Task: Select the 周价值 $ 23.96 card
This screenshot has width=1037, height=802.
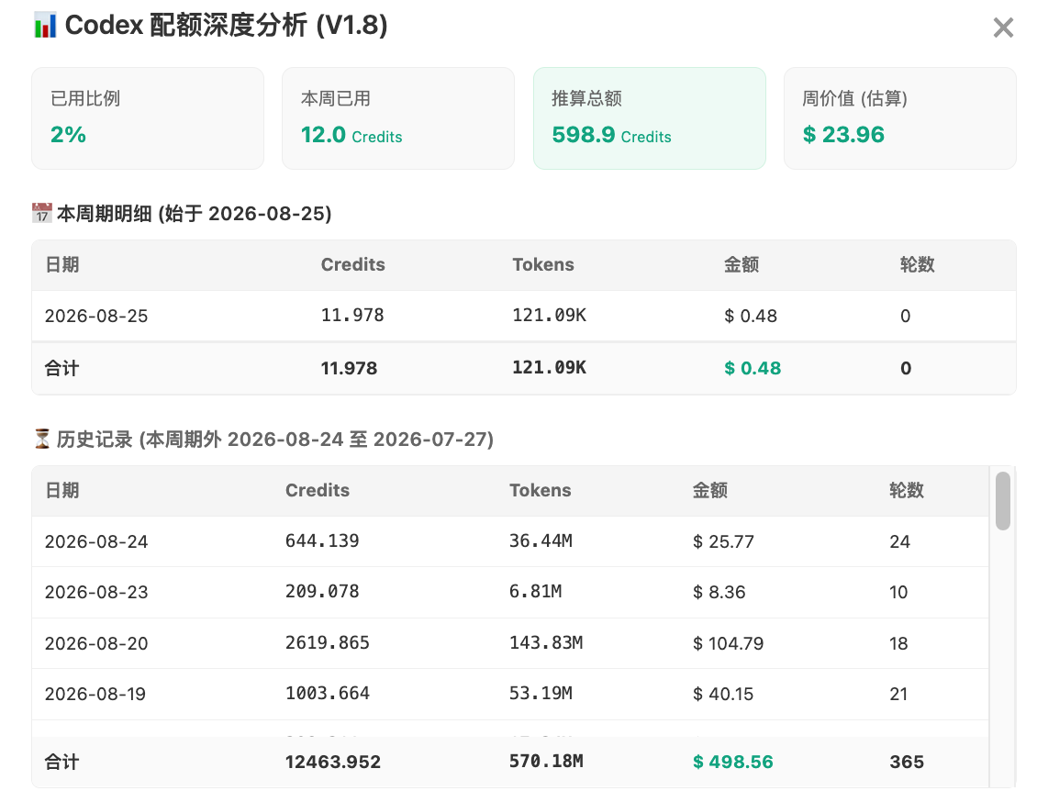Action: (899, 118)
